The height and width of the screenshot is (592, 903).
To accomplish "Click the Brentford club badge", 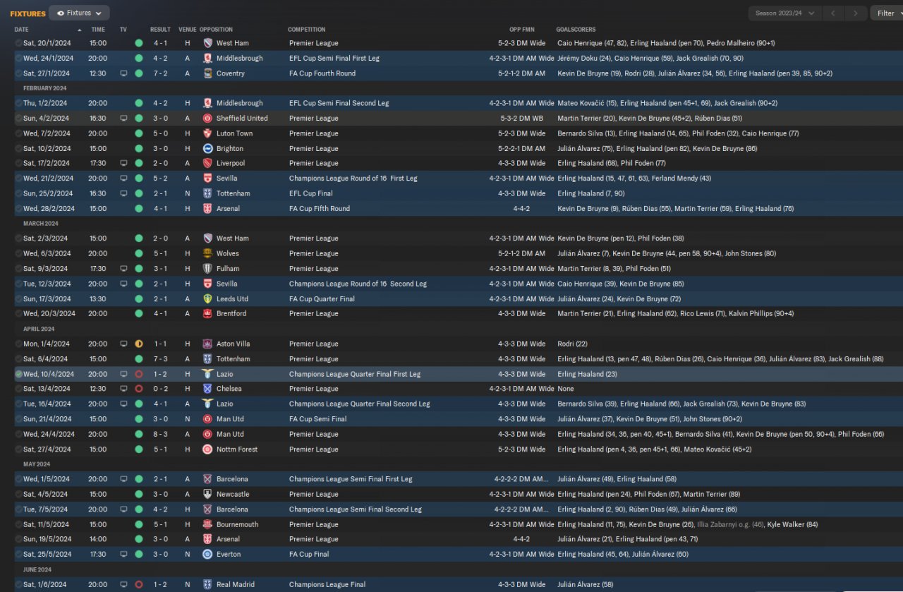I will [x=207, y=314].
